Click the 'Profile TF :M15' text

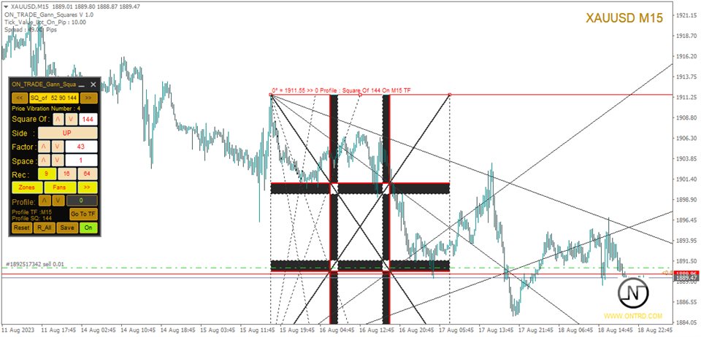pos(31,212)
